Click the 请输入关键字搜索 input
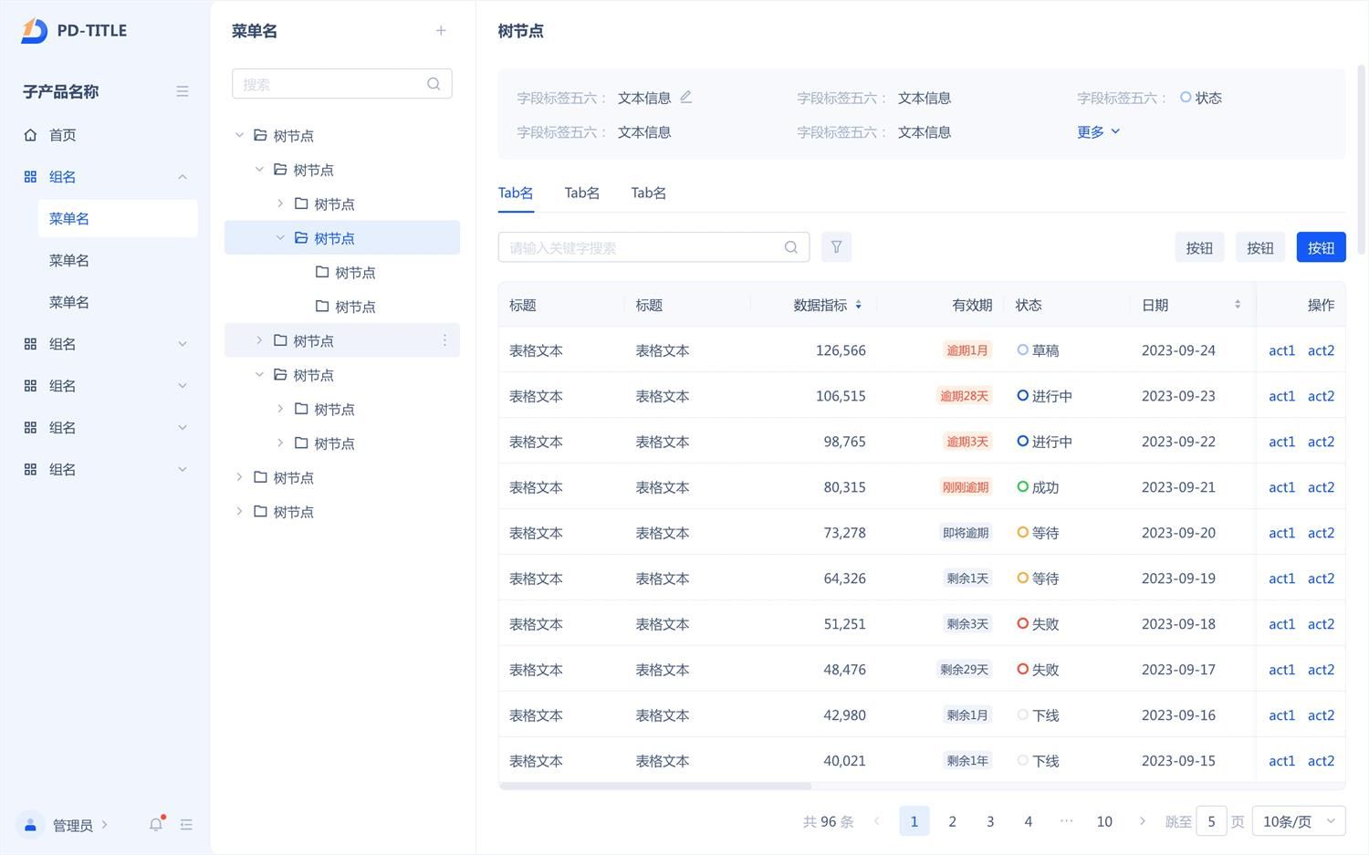Image resolution: width=1369 pixels, height=855 pixels. pos(653,247)
